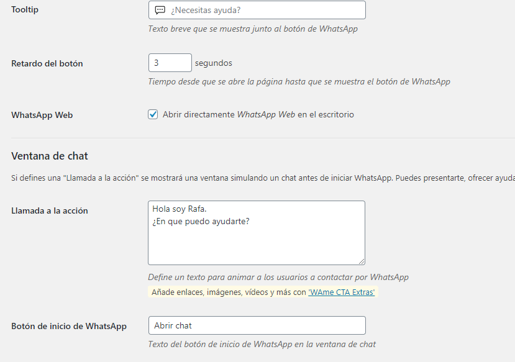Screen dimensions: 515x362
Task: Click 'Define un texto para animar' description
Action: click(x=278, y=278)
